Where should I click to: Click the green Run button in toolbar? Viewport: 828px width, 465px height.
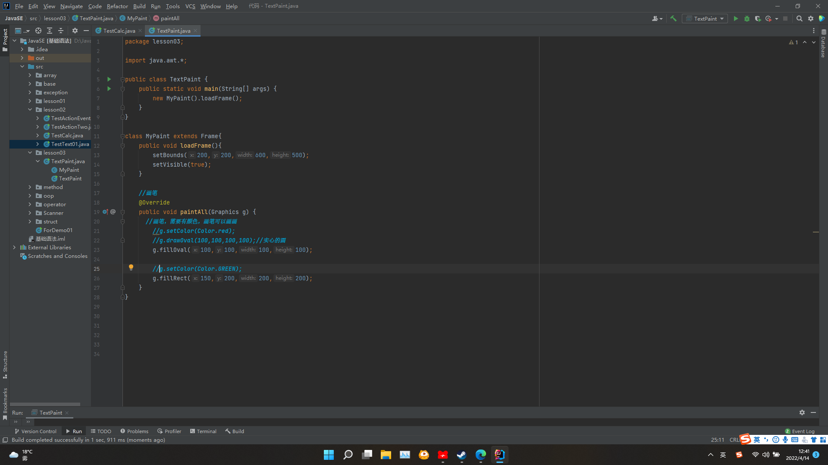[736, 19]
